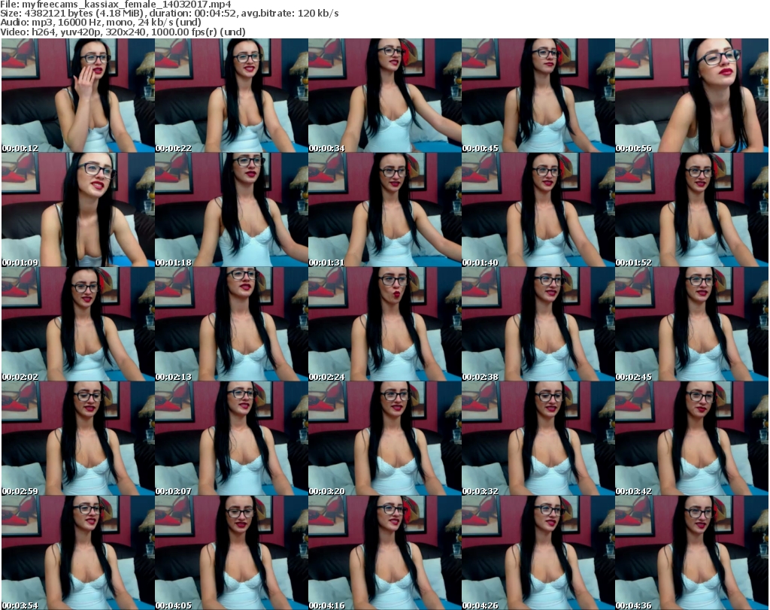Screen dimensions: 770x610
Task: Choose the frame at 00:02:24
Action: [384, 324]
